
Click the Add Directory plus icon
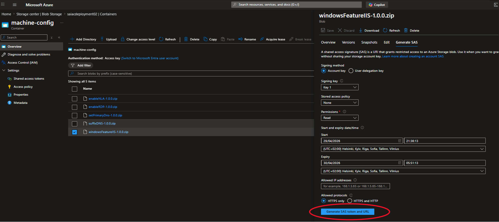click(x=72, y=39)
